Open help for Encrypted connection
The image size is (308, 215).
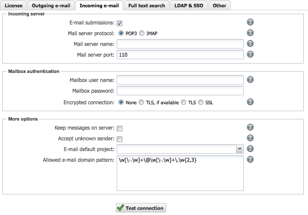pyautogui.click(x=250, y=102)
